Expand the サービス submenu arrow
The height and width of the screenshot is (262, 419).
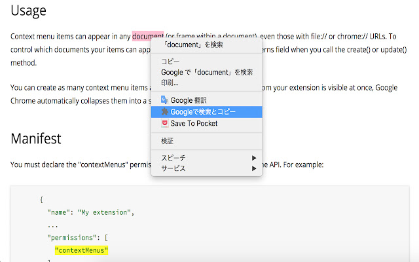click(x=254, y=169)
